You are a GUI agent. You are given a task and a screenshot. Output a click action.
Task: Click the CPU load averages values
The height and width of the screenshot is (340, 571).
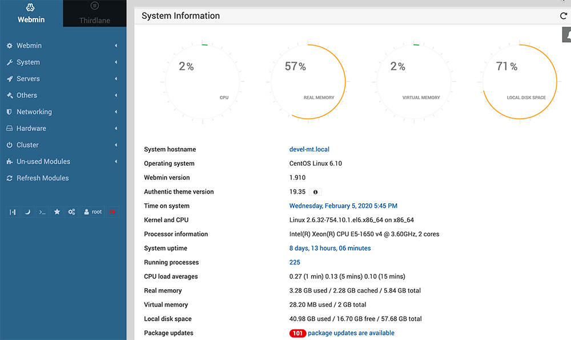[347, 276]
